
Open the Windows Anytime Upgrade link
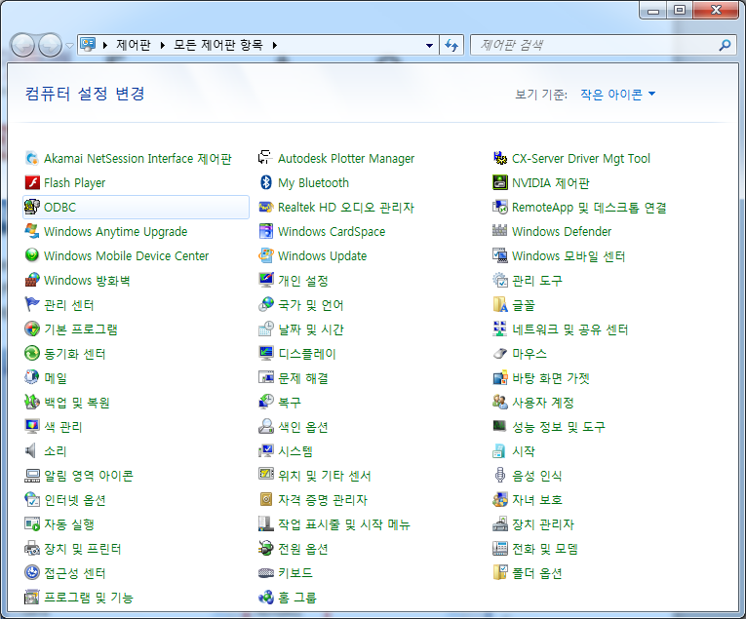(x=116, y=232)
